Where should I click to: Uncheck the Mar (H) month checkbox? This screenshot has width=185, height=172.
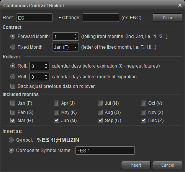pos(13,120)
